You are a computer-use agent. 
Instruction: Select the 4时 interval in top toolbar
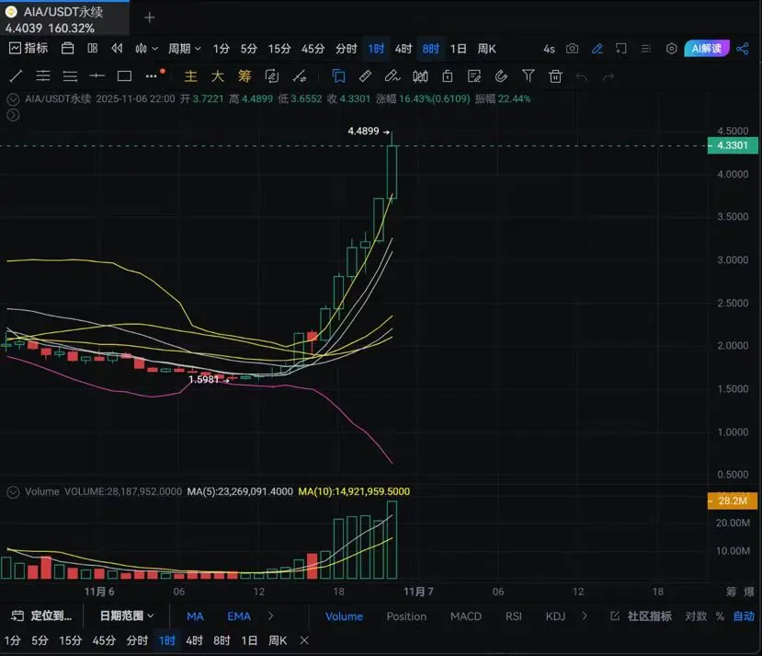point(403,49)
